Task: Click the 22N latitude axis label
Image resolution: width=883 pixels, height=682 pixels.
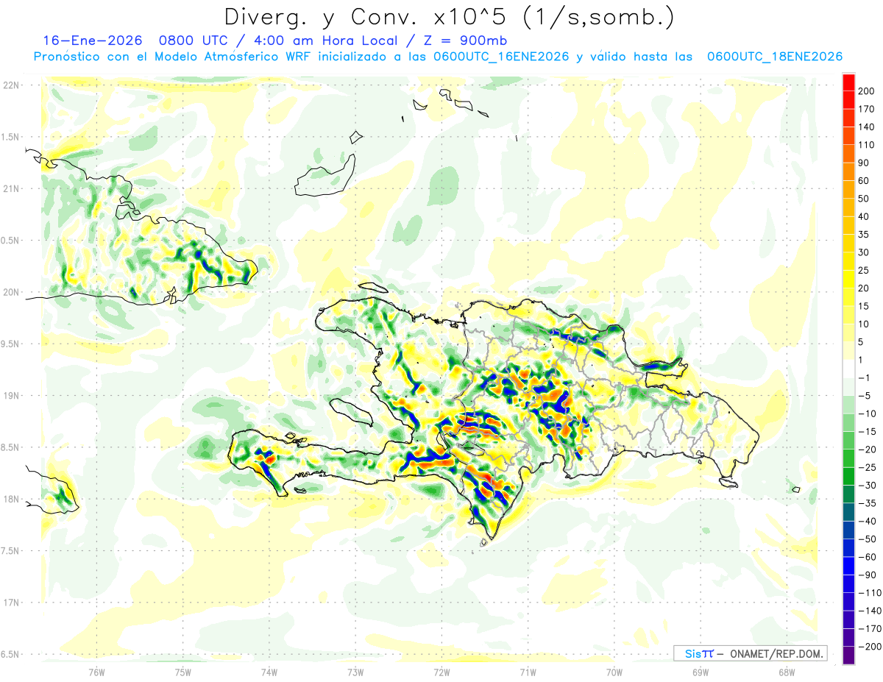Action: 10,85
